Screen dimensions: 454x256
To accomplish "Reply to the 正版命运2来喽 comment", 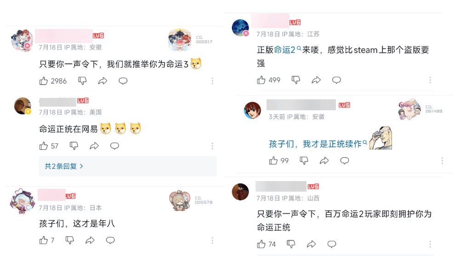I will tap(336, 80).
